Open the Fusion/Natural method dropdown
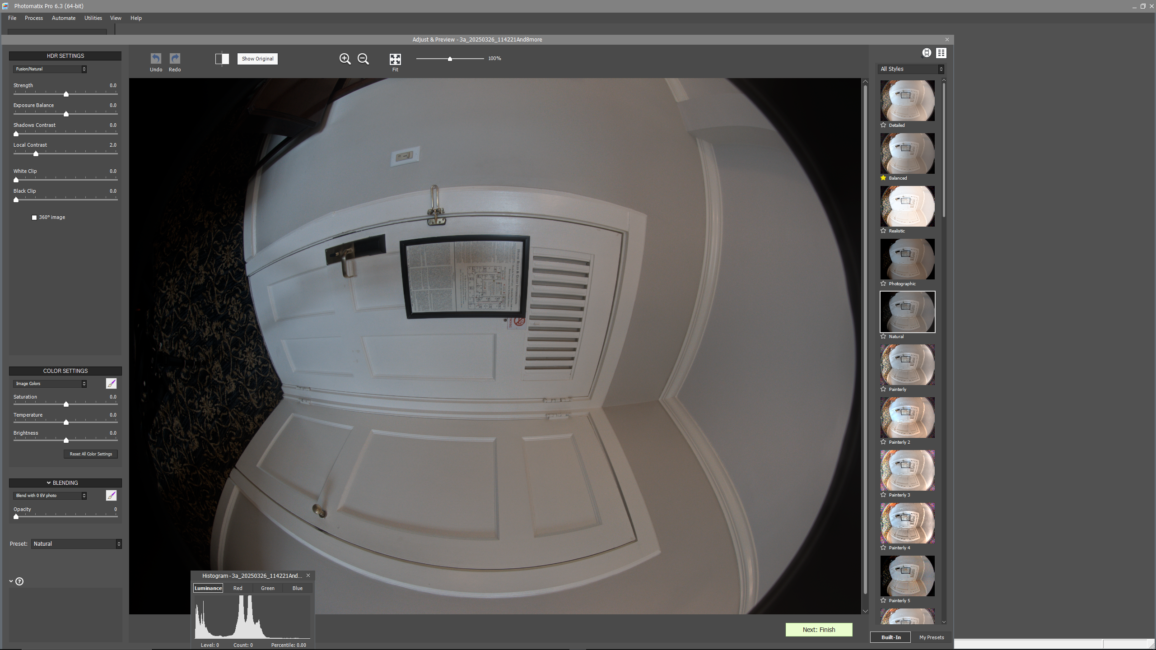This screenshot has height=650, width=1156. click(x=50, y=69)
